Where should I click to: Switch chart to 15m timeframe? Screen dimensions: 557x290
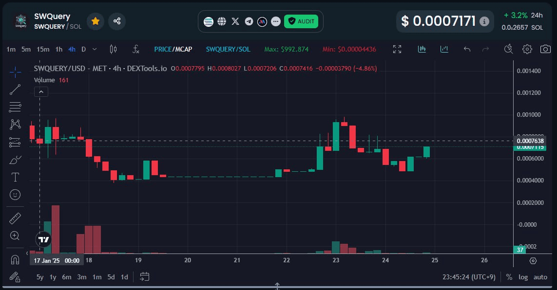coord(43,49)
